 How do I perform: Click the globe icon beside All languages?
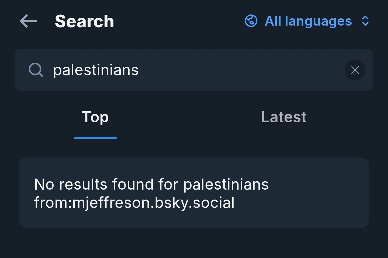pyautogui.click(x=251, y=21)
